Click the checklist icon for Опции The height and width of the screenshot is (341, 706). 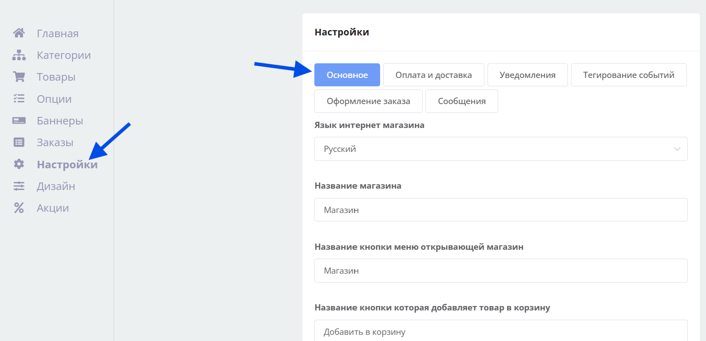[x=19, y=99]
